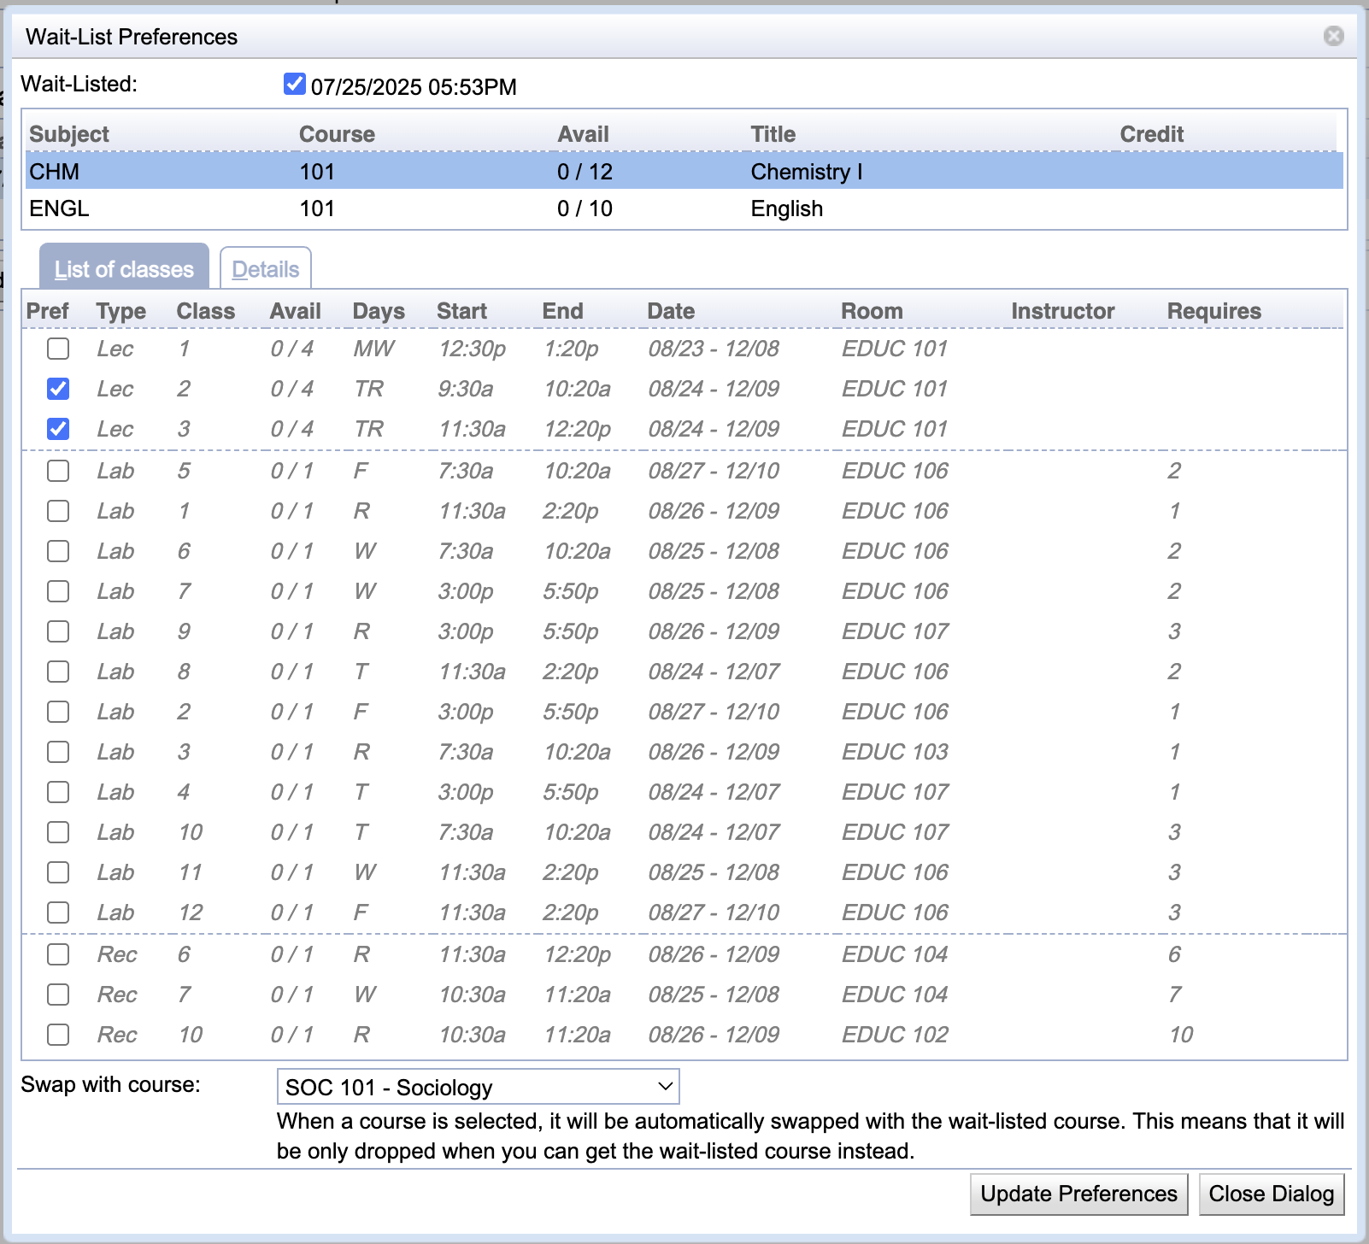Click the Credit column header
The width and height of the screenshot is (1369, 1244).
point(1151,134)
